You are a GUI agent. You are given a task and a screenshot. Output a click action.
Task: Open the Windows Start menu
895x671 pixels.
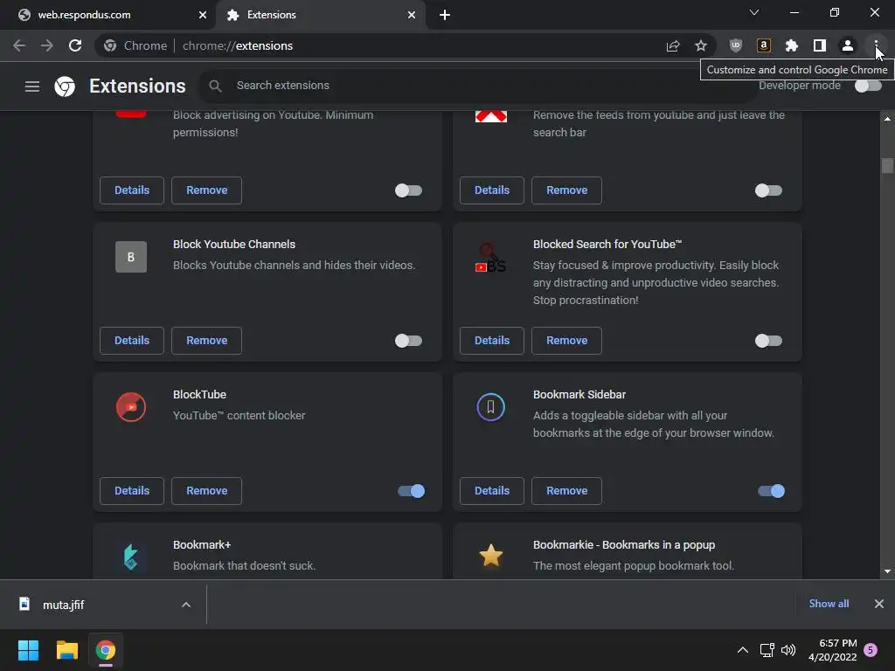(x=28, y=650)
